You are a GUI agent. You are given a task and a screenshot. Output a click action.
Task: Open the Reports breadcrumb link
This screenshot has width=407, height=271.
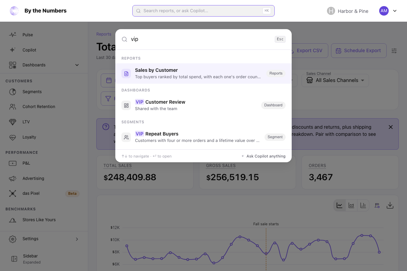coord(104,34)
